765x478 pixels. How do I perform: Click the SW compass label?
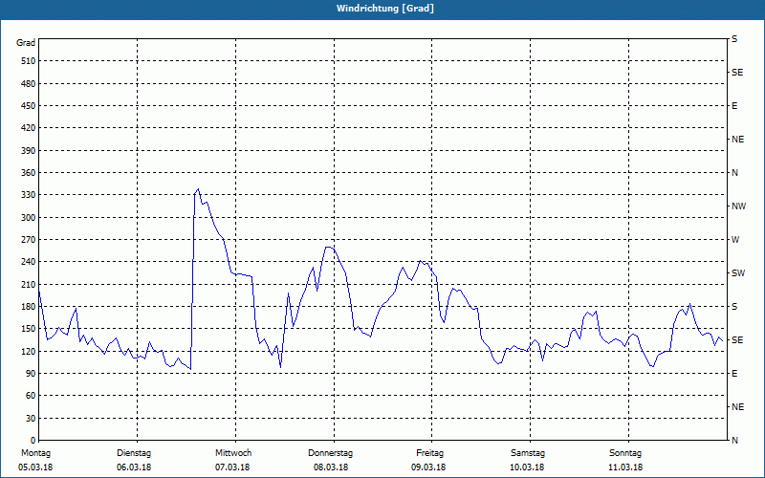(738, 273)
